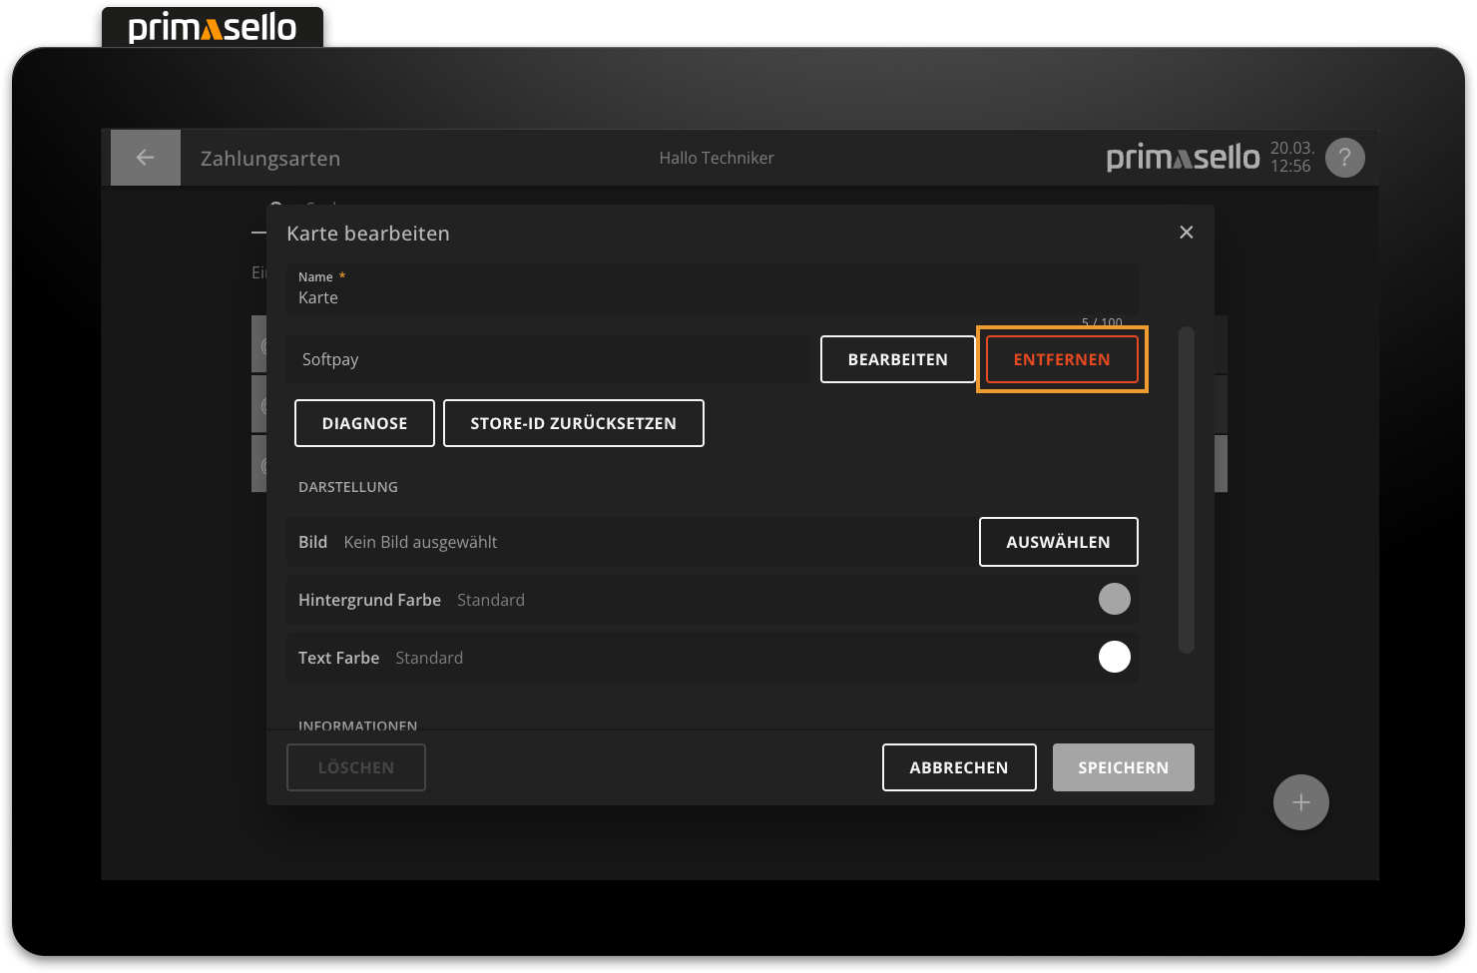
Task: Run the DIAGNOSE button
Action: click(364, 423)
